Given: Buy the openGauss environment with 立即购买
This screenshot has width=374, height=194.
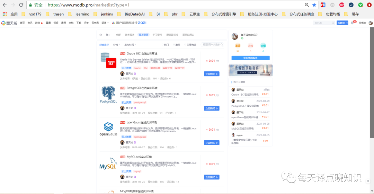Looking at the screenshot, I should [x=212, y=143].
